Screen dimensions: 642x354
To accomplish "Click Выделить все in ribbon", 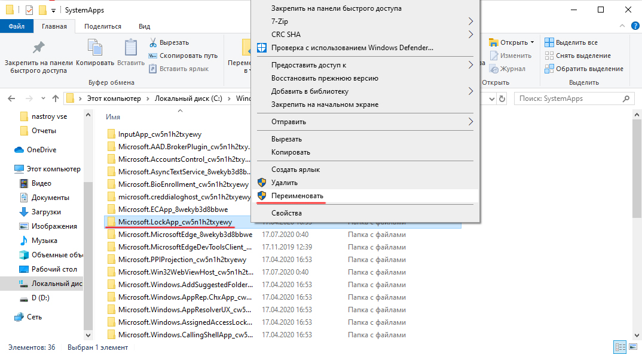I will point(571,42).
